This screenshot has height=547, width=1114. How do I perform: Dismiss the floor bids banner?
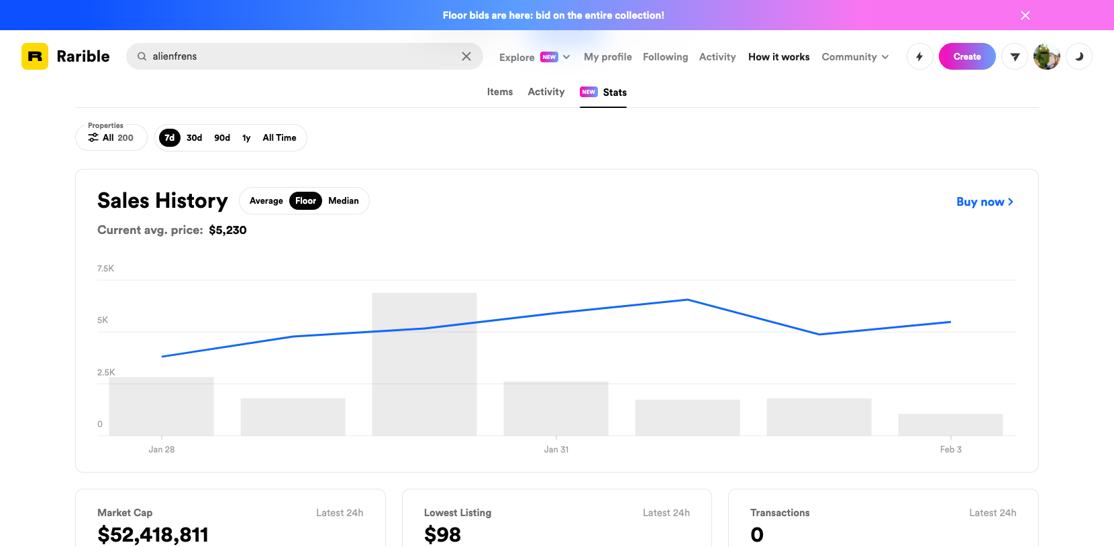click(x=1025, y=15)
